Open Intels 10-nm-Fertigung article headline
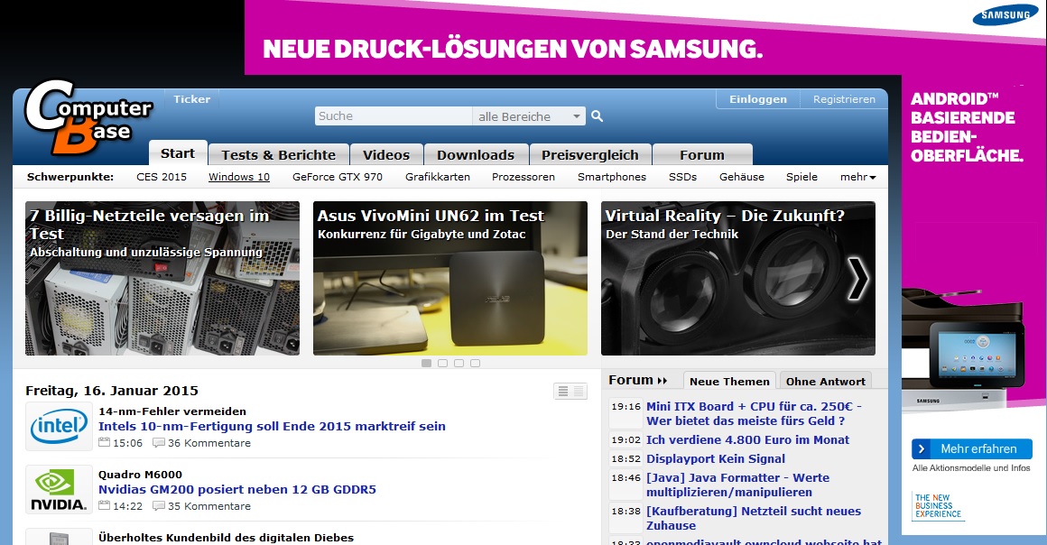Screen dimensions: 1047x545 coord(272,426)
